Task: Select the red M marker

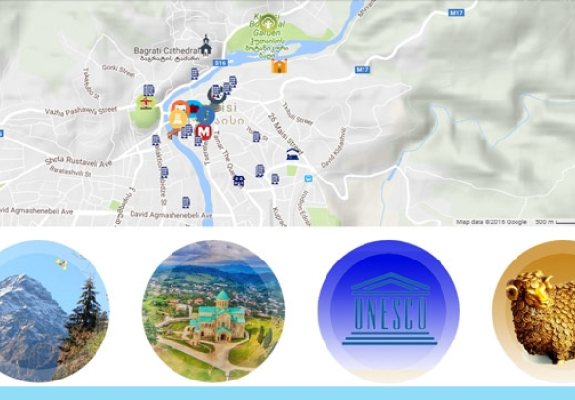Action: pos(204,132)
